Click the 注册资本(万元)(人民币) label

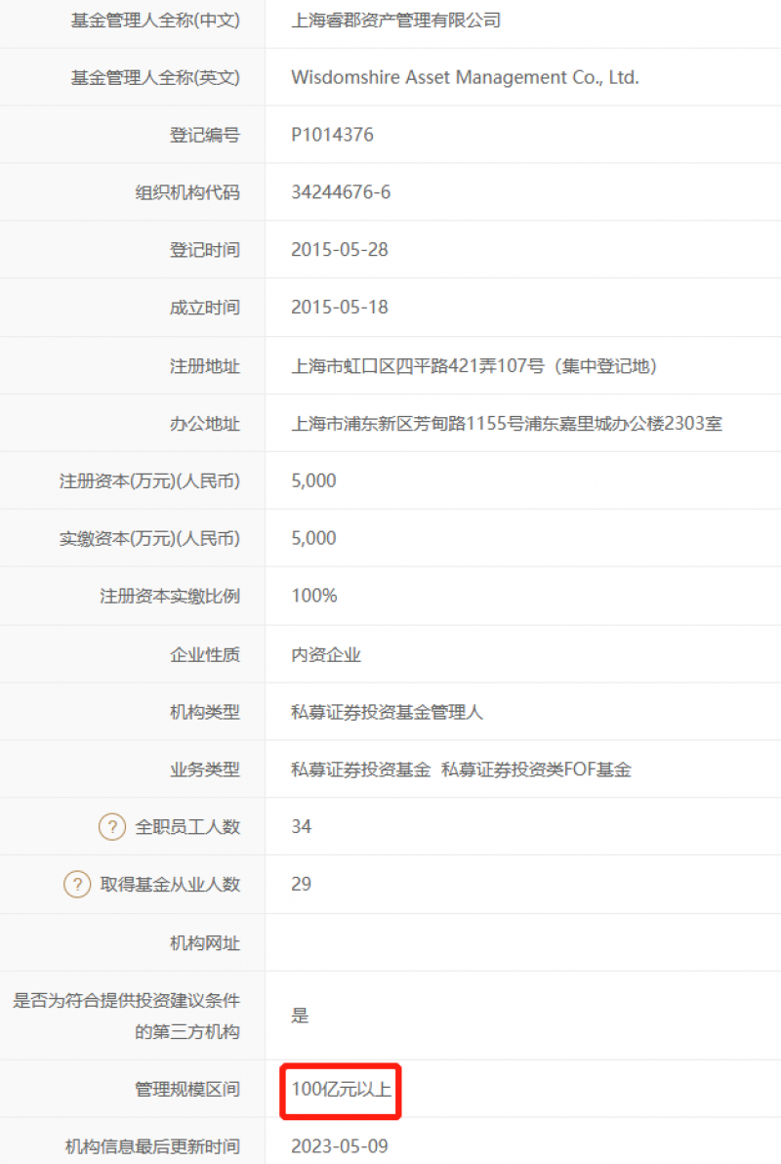click(150, 481)
